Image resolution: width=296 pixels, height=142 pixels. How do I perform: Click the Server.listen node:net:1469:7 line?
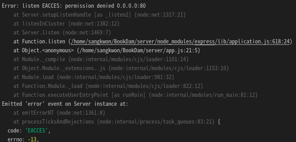pyautogui.click(x=62, y=32)
